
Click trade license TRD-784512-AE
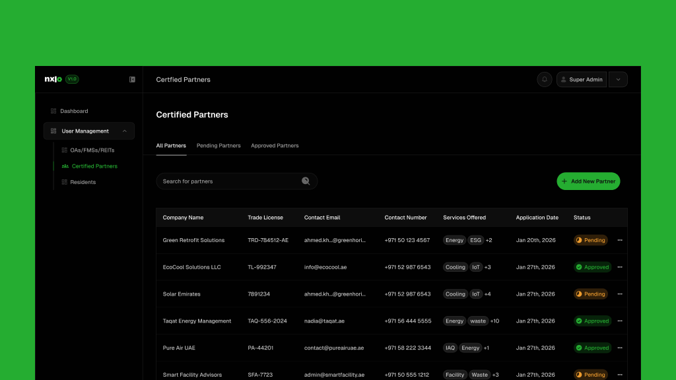pyautogui.click(x=268, y=240)
